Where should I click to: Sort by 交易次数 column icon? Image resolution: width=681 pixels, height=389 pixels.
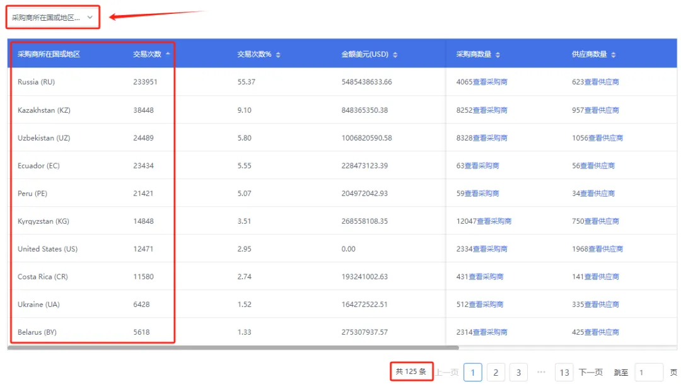[x=168, y=54]
